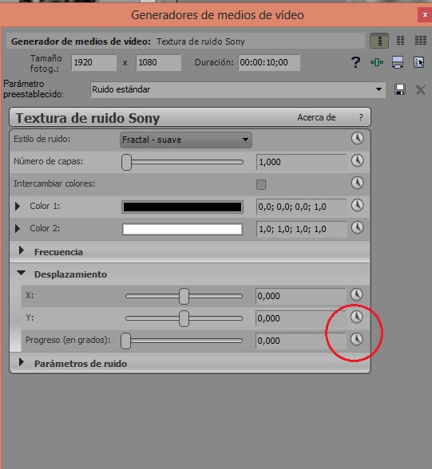432x469 pixels.
Task: Click the animate clock icon for Número de capas
Action: click(x=357, y=161)
